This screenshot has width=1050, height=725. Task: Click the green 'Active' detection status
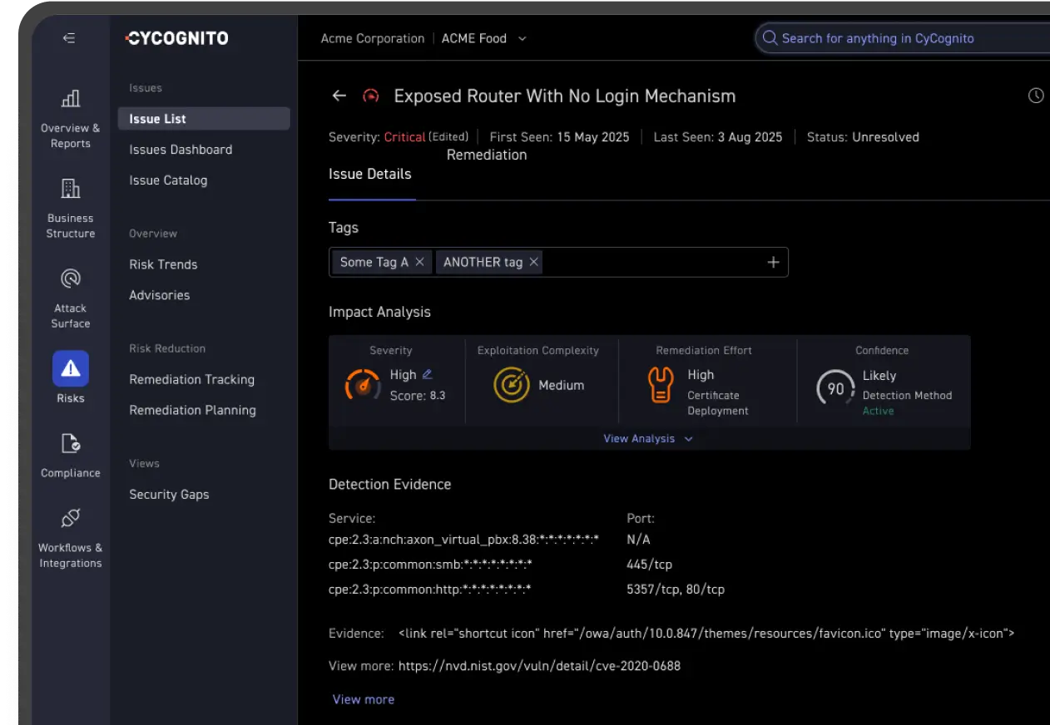[x=878, y=411]
